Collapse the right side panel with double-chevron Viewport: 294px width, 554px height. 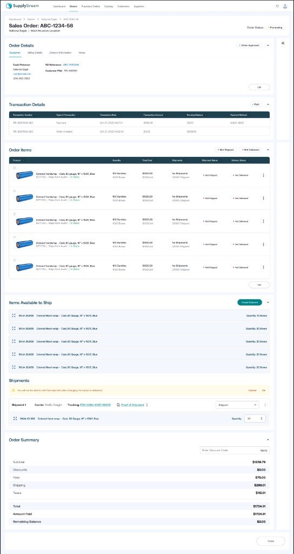283,43
